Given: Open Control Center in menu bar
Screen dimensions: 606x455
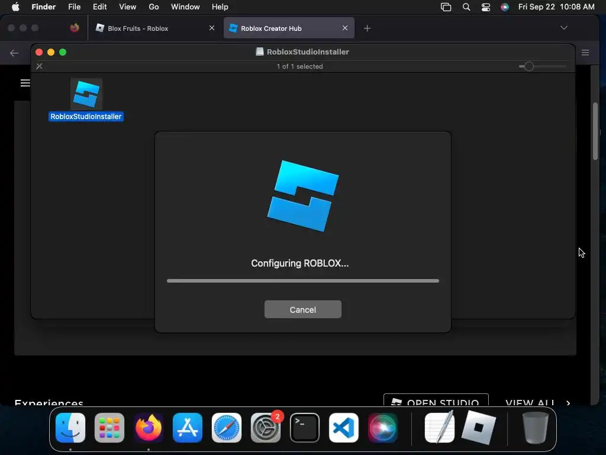Looking at the screenshot, I should 485,7.
